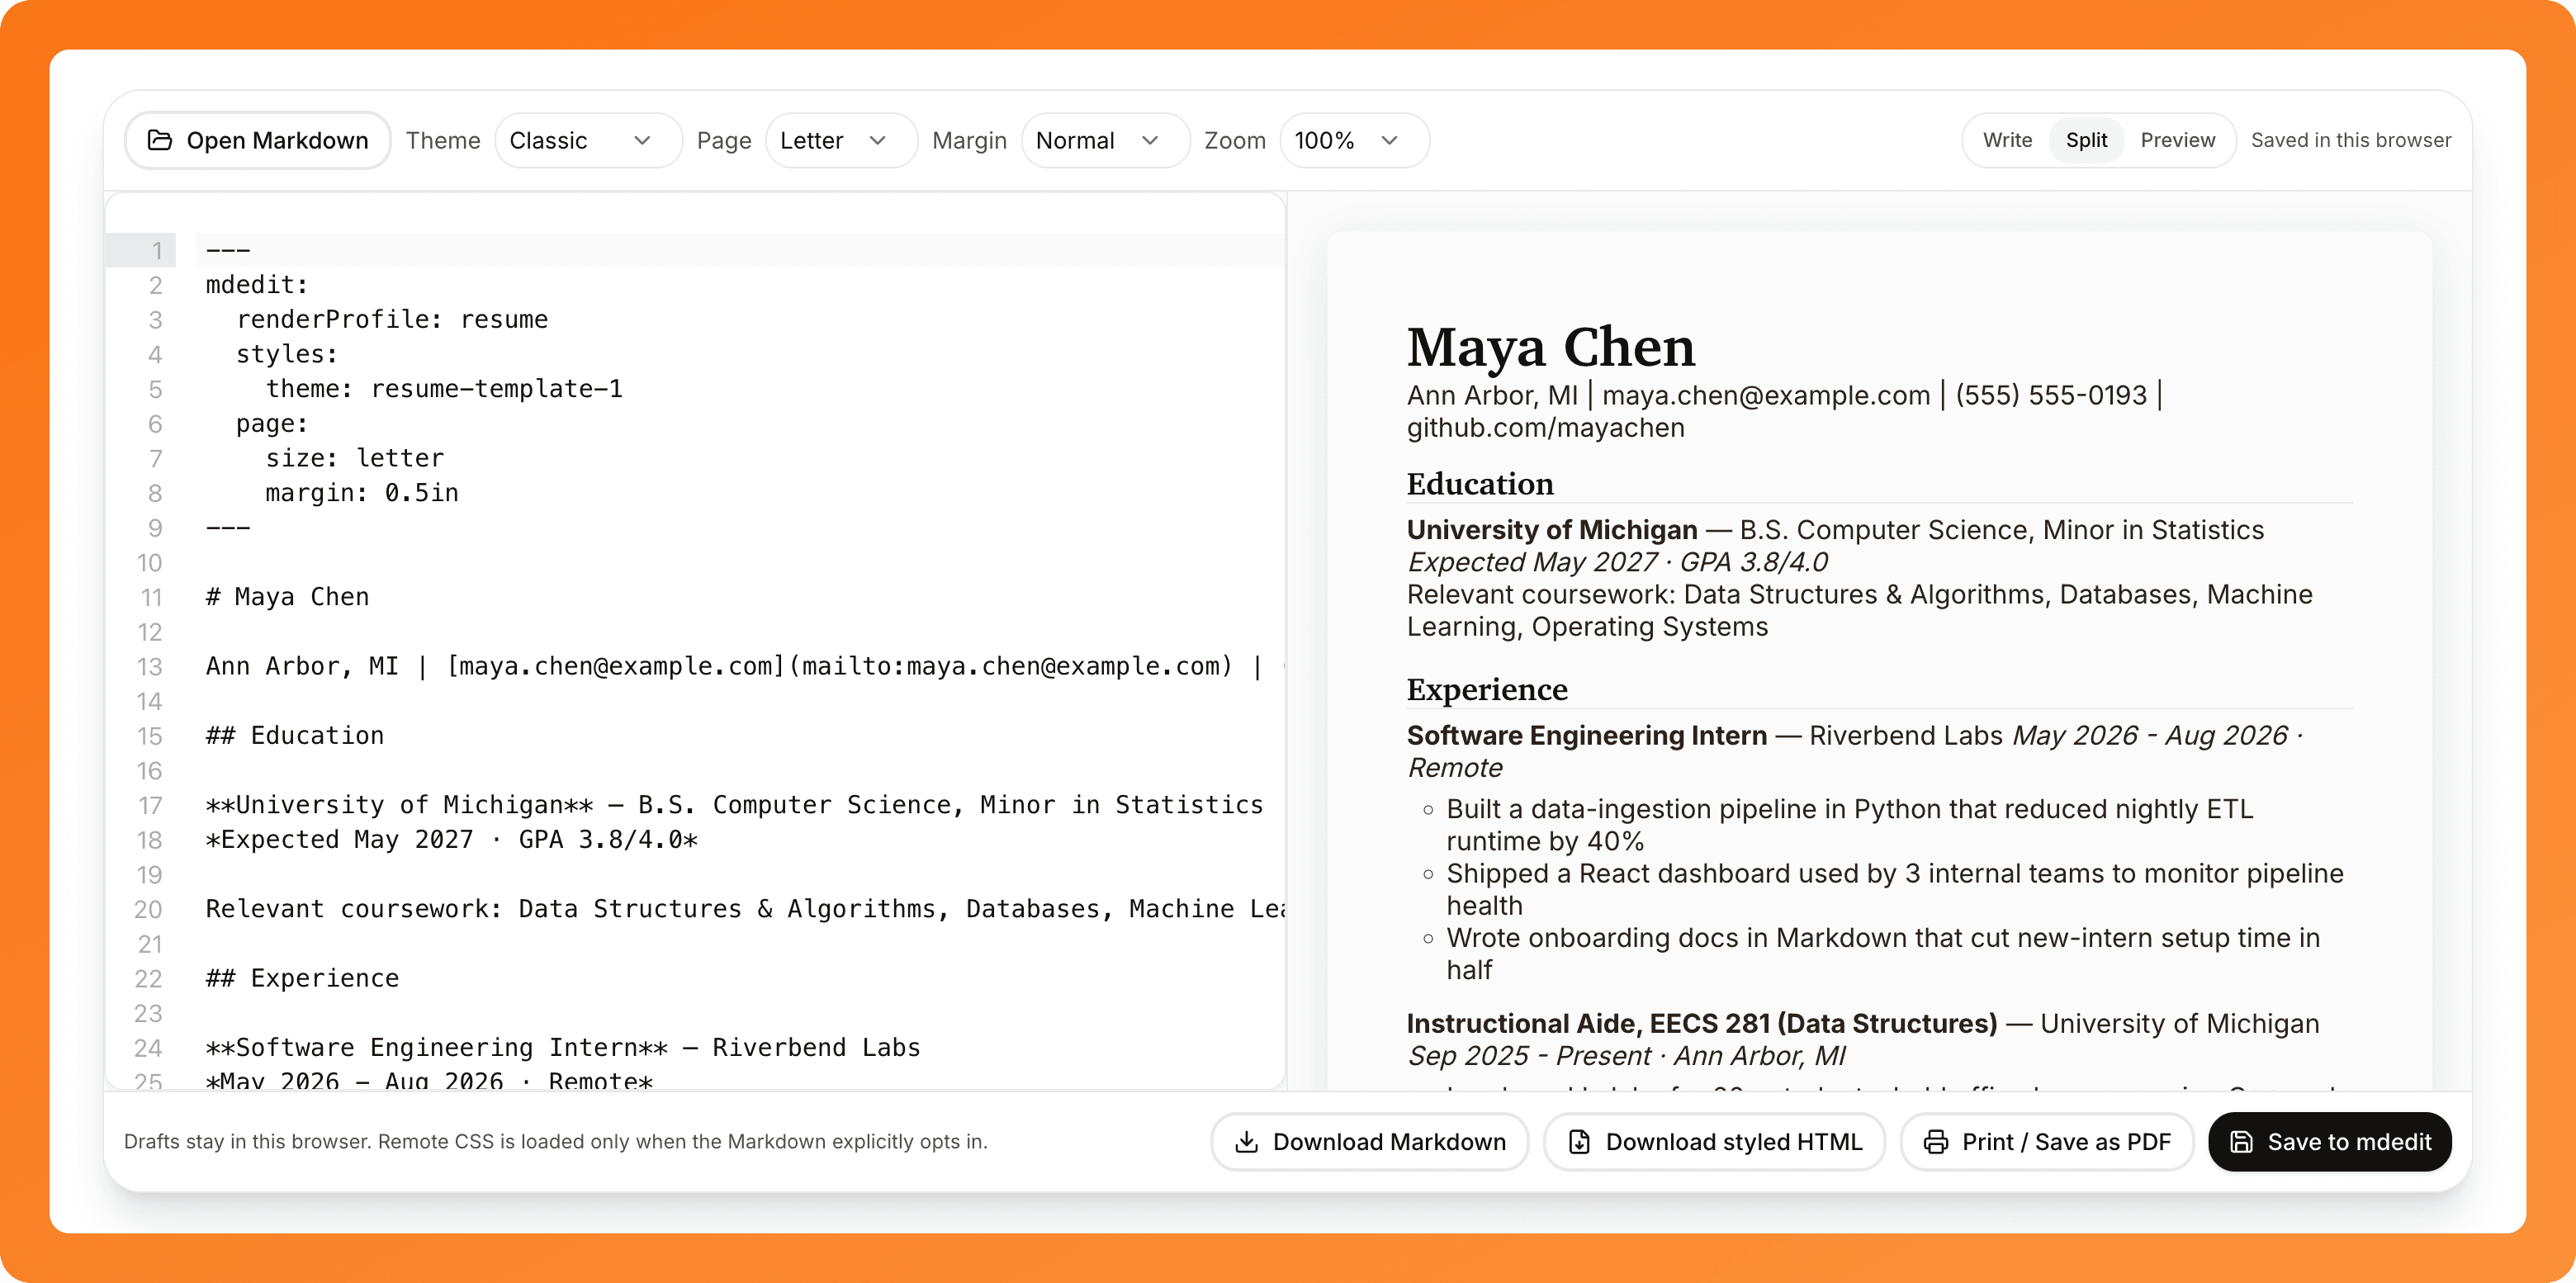Click the '**Software Engineering Intern**' editor line
The image size is (2576, 1283).
point(563,1047)
